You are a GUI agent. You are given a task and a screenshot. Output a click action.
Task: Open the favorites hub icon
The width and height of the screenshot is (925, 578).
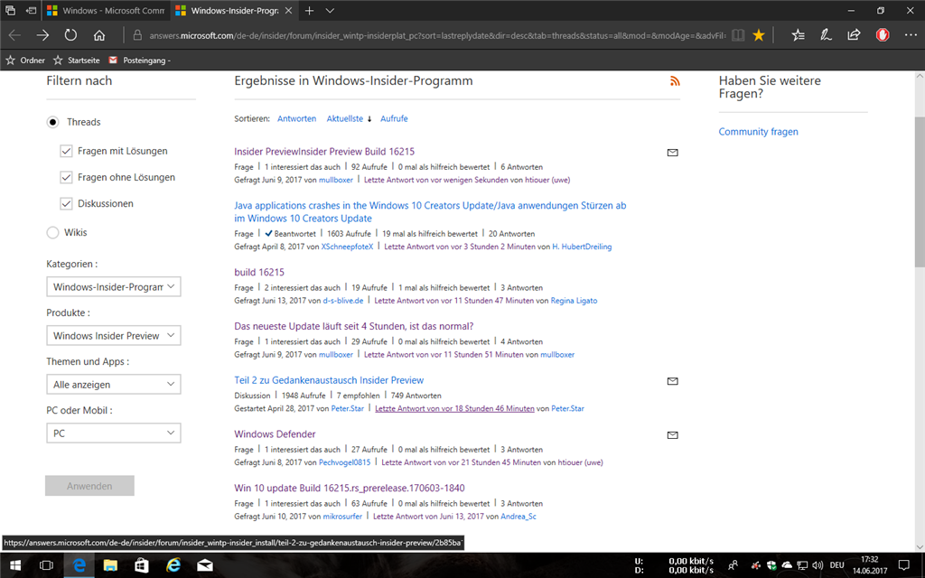799,35
